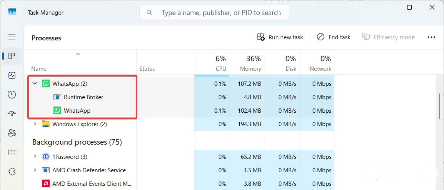Select AMD Crash Defender Service name
Viewport: 444px width, 190px height.
[x=89, y=170]
